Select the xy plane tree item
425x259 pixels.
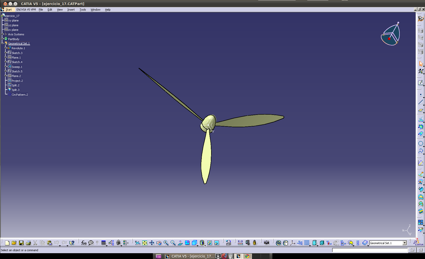point(13,20)
